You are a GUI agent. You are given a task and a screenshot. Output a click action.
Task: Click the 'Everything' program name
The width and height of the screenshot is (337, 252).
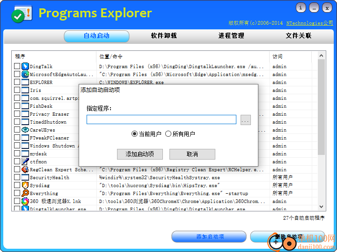pyautogui.click(x=44, y=193)
